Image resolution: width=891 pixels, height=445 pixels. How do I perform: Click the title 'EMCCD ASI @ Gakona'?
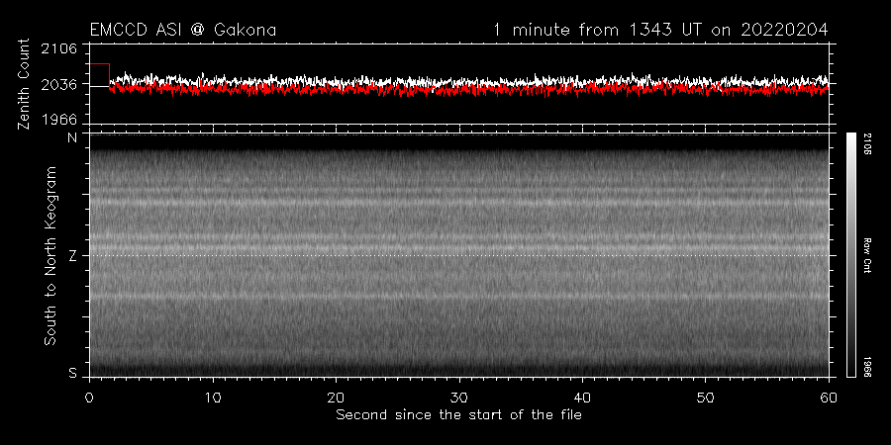[x=183, y=30]
